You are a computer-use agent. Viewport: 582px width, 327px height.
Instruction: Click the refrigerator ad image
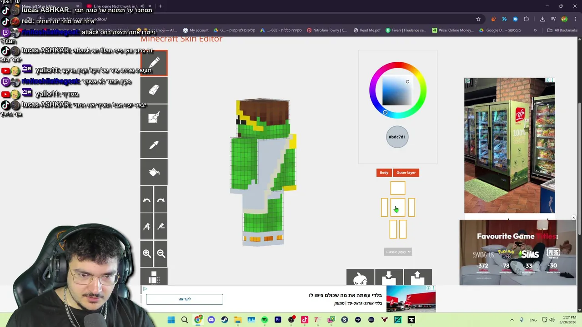point(509,145)
